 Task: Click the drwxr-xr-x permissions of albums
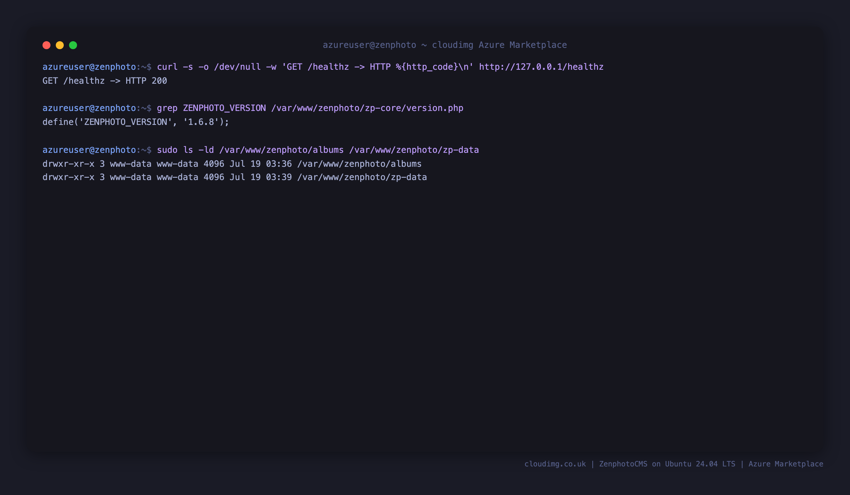[x=68, y=164]
